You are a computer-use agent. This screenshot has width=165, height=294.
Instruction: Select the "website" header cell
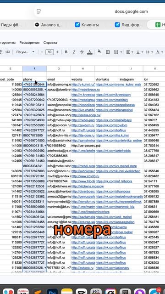(x=82, y=79)
